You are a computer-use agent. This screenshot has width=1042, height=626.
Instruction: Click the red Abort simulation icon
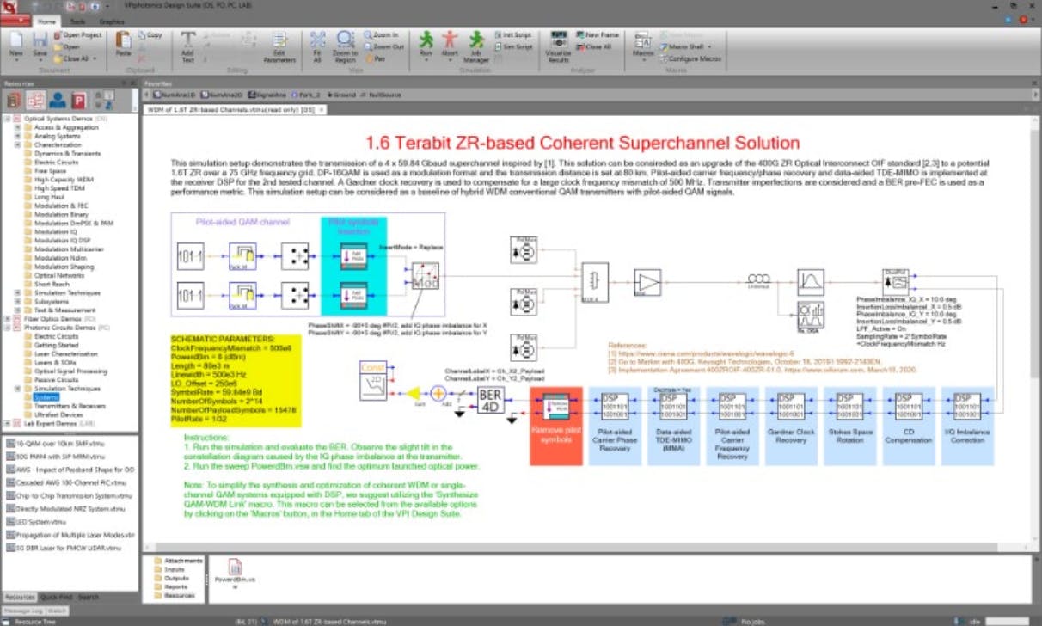[450, 43]
